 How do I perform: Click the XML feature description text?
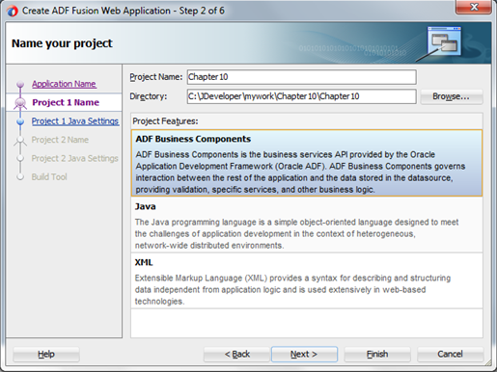292,290
